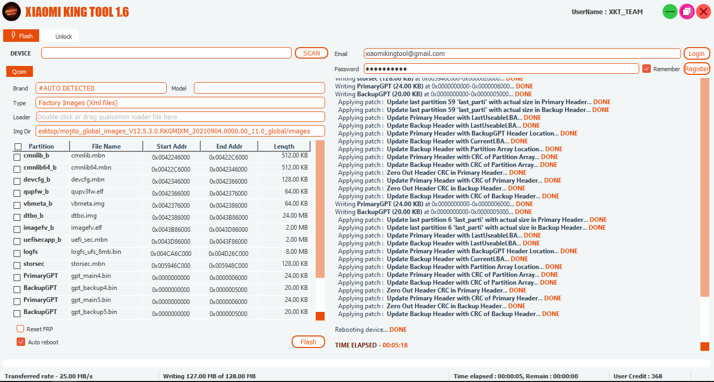Check the vbmeta_b partition checkbox
714x382 pixels.
click(x=17, y=205)
